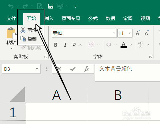Open the 视图 tab
This screenshot has width=160, height=124.
[145, 19]
